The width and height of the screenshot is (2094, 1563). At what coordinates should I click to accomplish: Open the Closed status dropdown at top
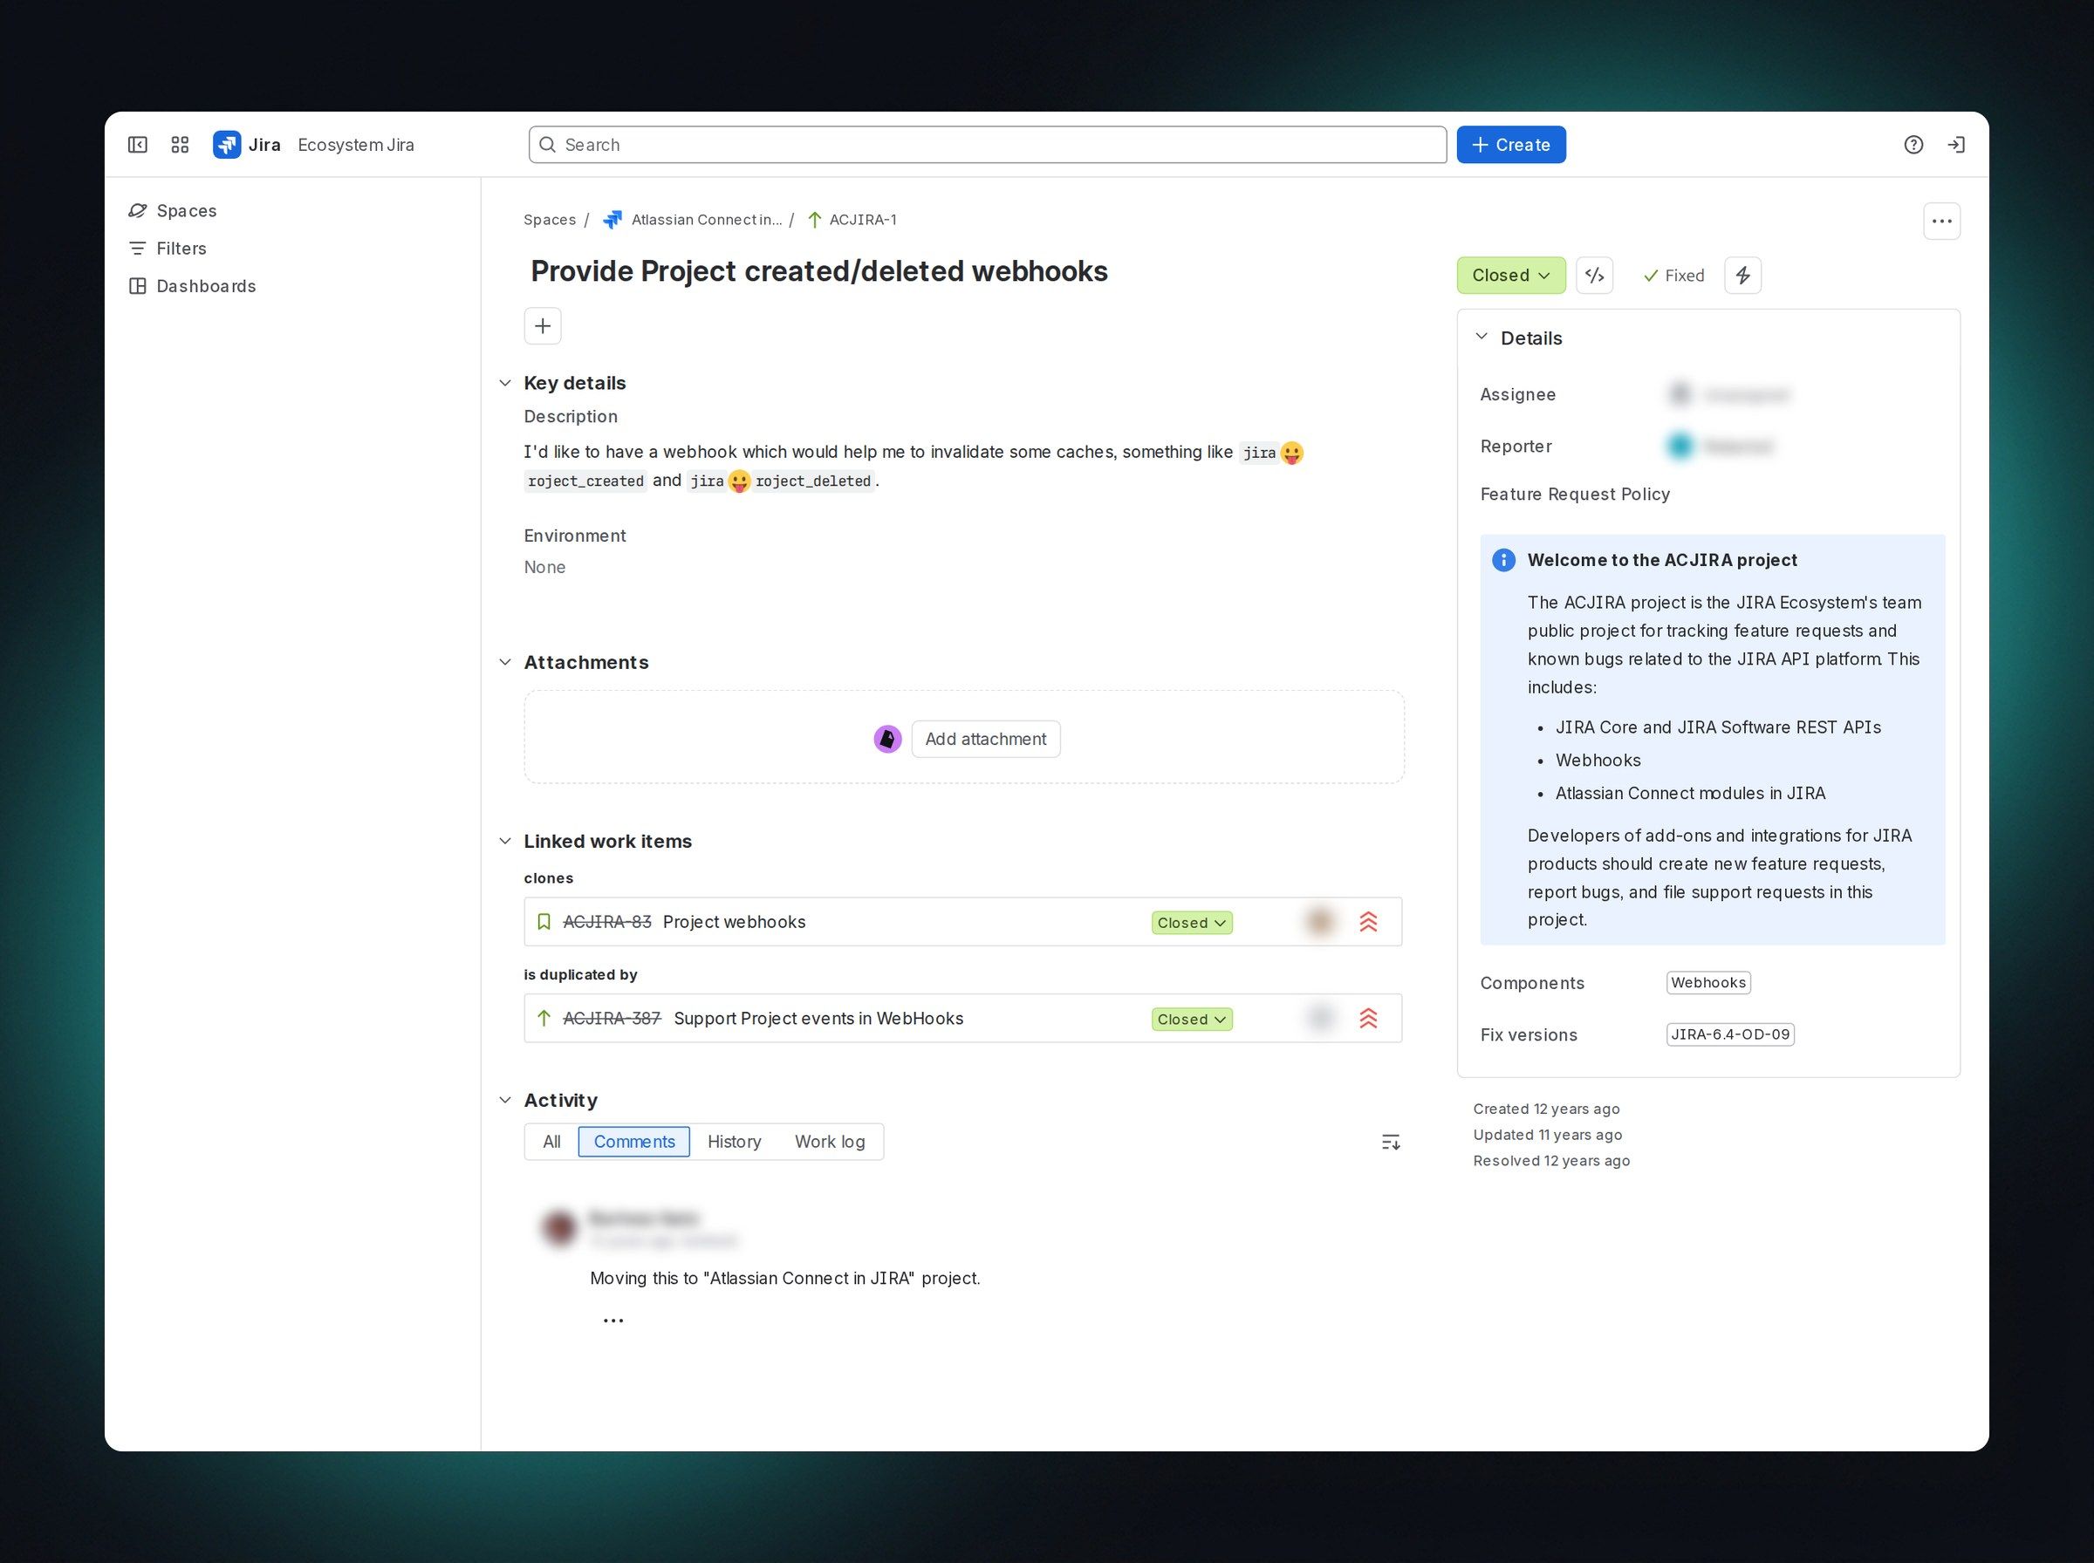tap(1511, 276)
